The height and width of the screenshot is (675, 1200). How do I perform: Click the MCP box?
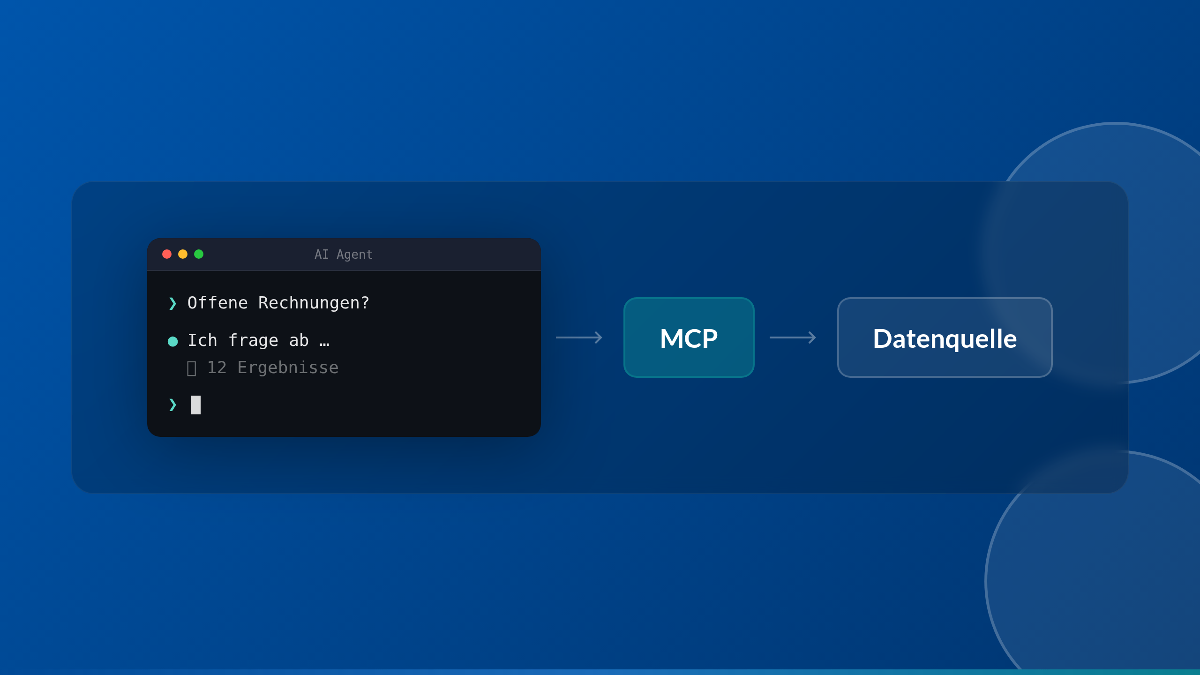click(689, 337)
